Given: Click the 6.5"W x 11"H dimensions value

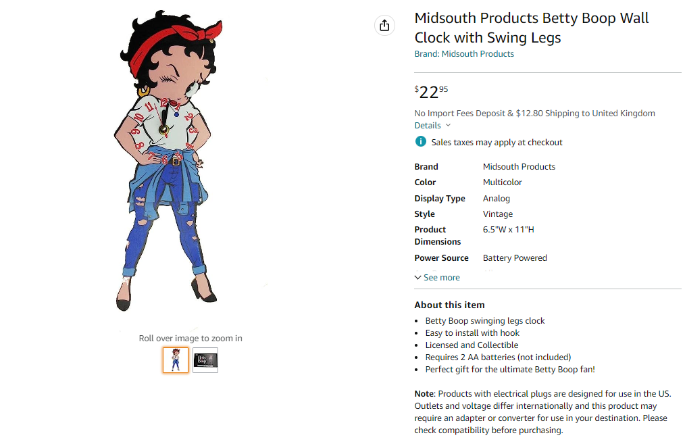Looking at the screenshot, I should (508, 230).
